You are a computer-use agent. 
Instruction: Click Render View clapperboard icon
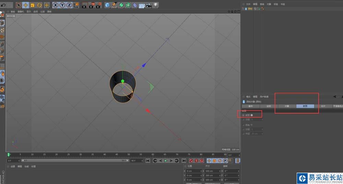point(85,5)
